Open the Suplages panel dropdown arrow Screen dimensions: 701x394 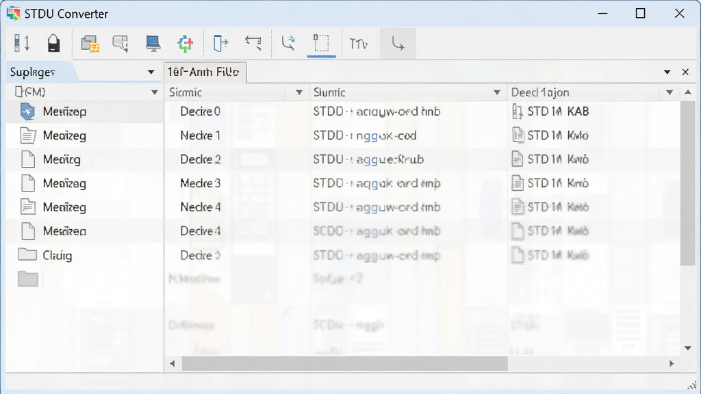(x=151, y=72)
